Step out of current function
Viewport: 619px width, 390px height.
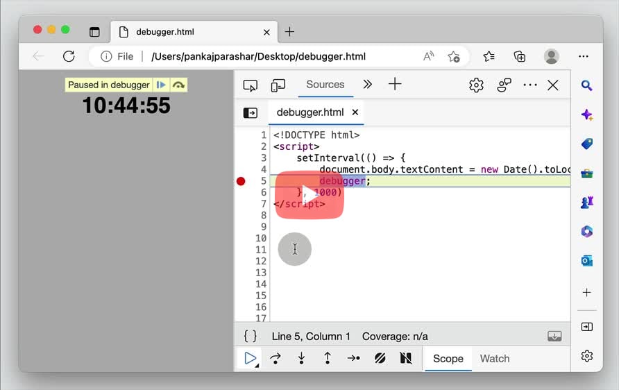pos(328,358)
